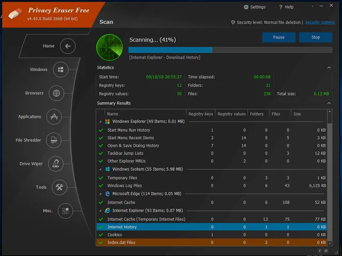Screen dimensions: 342x256
Task: Open the File Shredder icon
Action: pyautogui.click(x=53, y=140)
